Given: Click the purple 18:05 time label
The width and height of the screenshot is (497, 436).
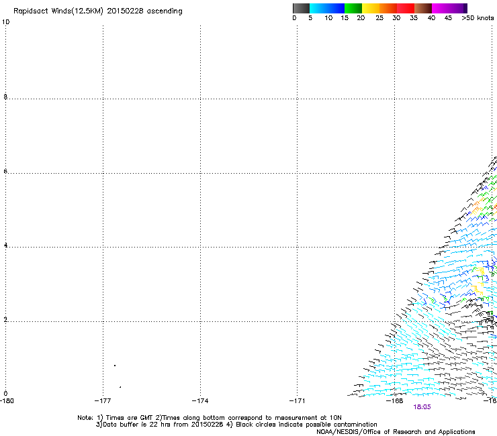Looking at the screenshot, I should 422,407.
